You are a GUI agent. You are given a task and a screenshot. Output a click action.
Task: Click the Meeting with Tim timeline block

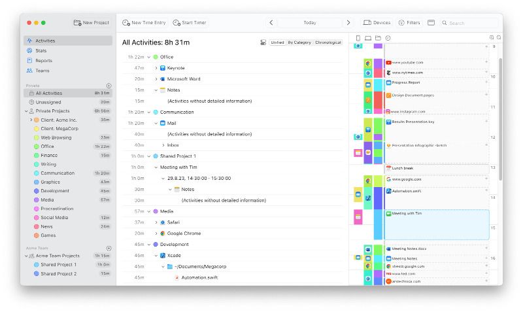tap(436, 224)
